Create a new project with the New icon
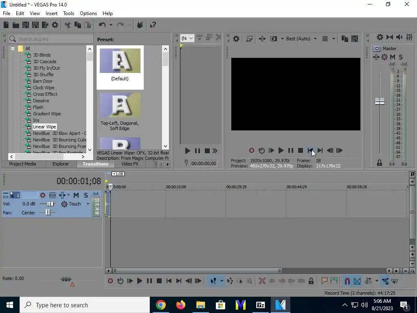The image size is (417, 313). tap(6, 25)
